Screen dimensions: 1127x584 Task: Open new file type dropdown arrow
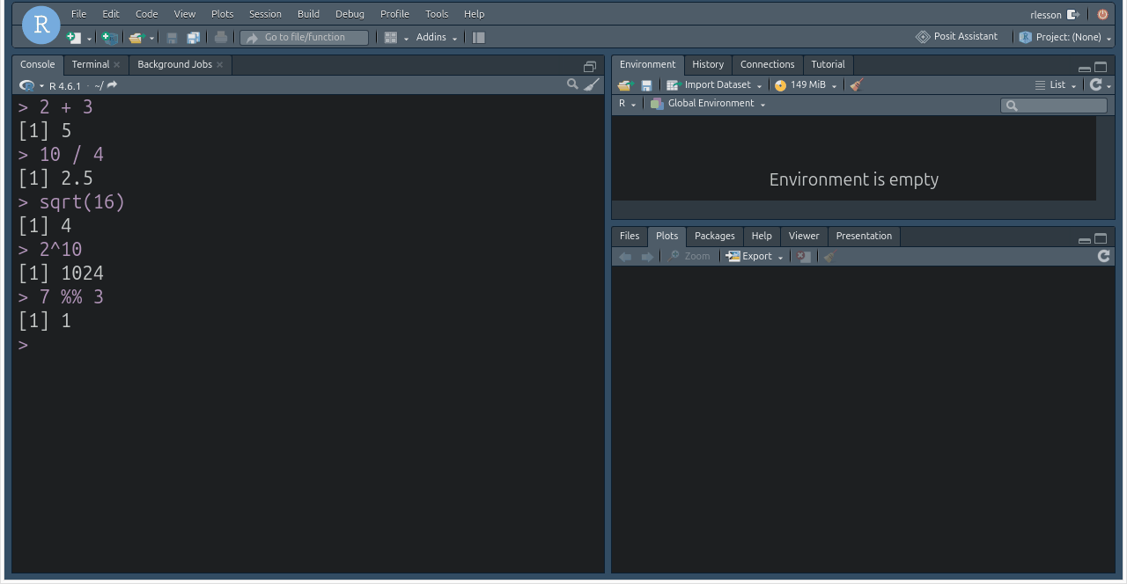click(x=89, y=39)
